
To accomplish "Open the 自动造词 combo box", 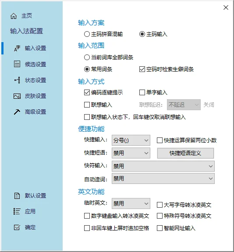I will [163, 178].
